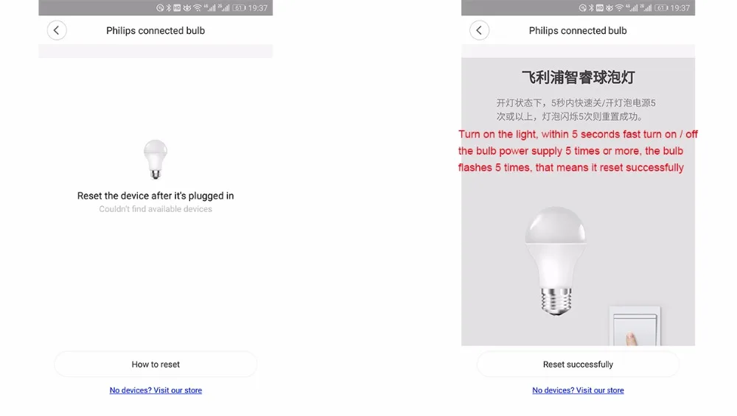
Task: Open the left screen's No devices? Visit our store link
Action: (x=156, y=390)
